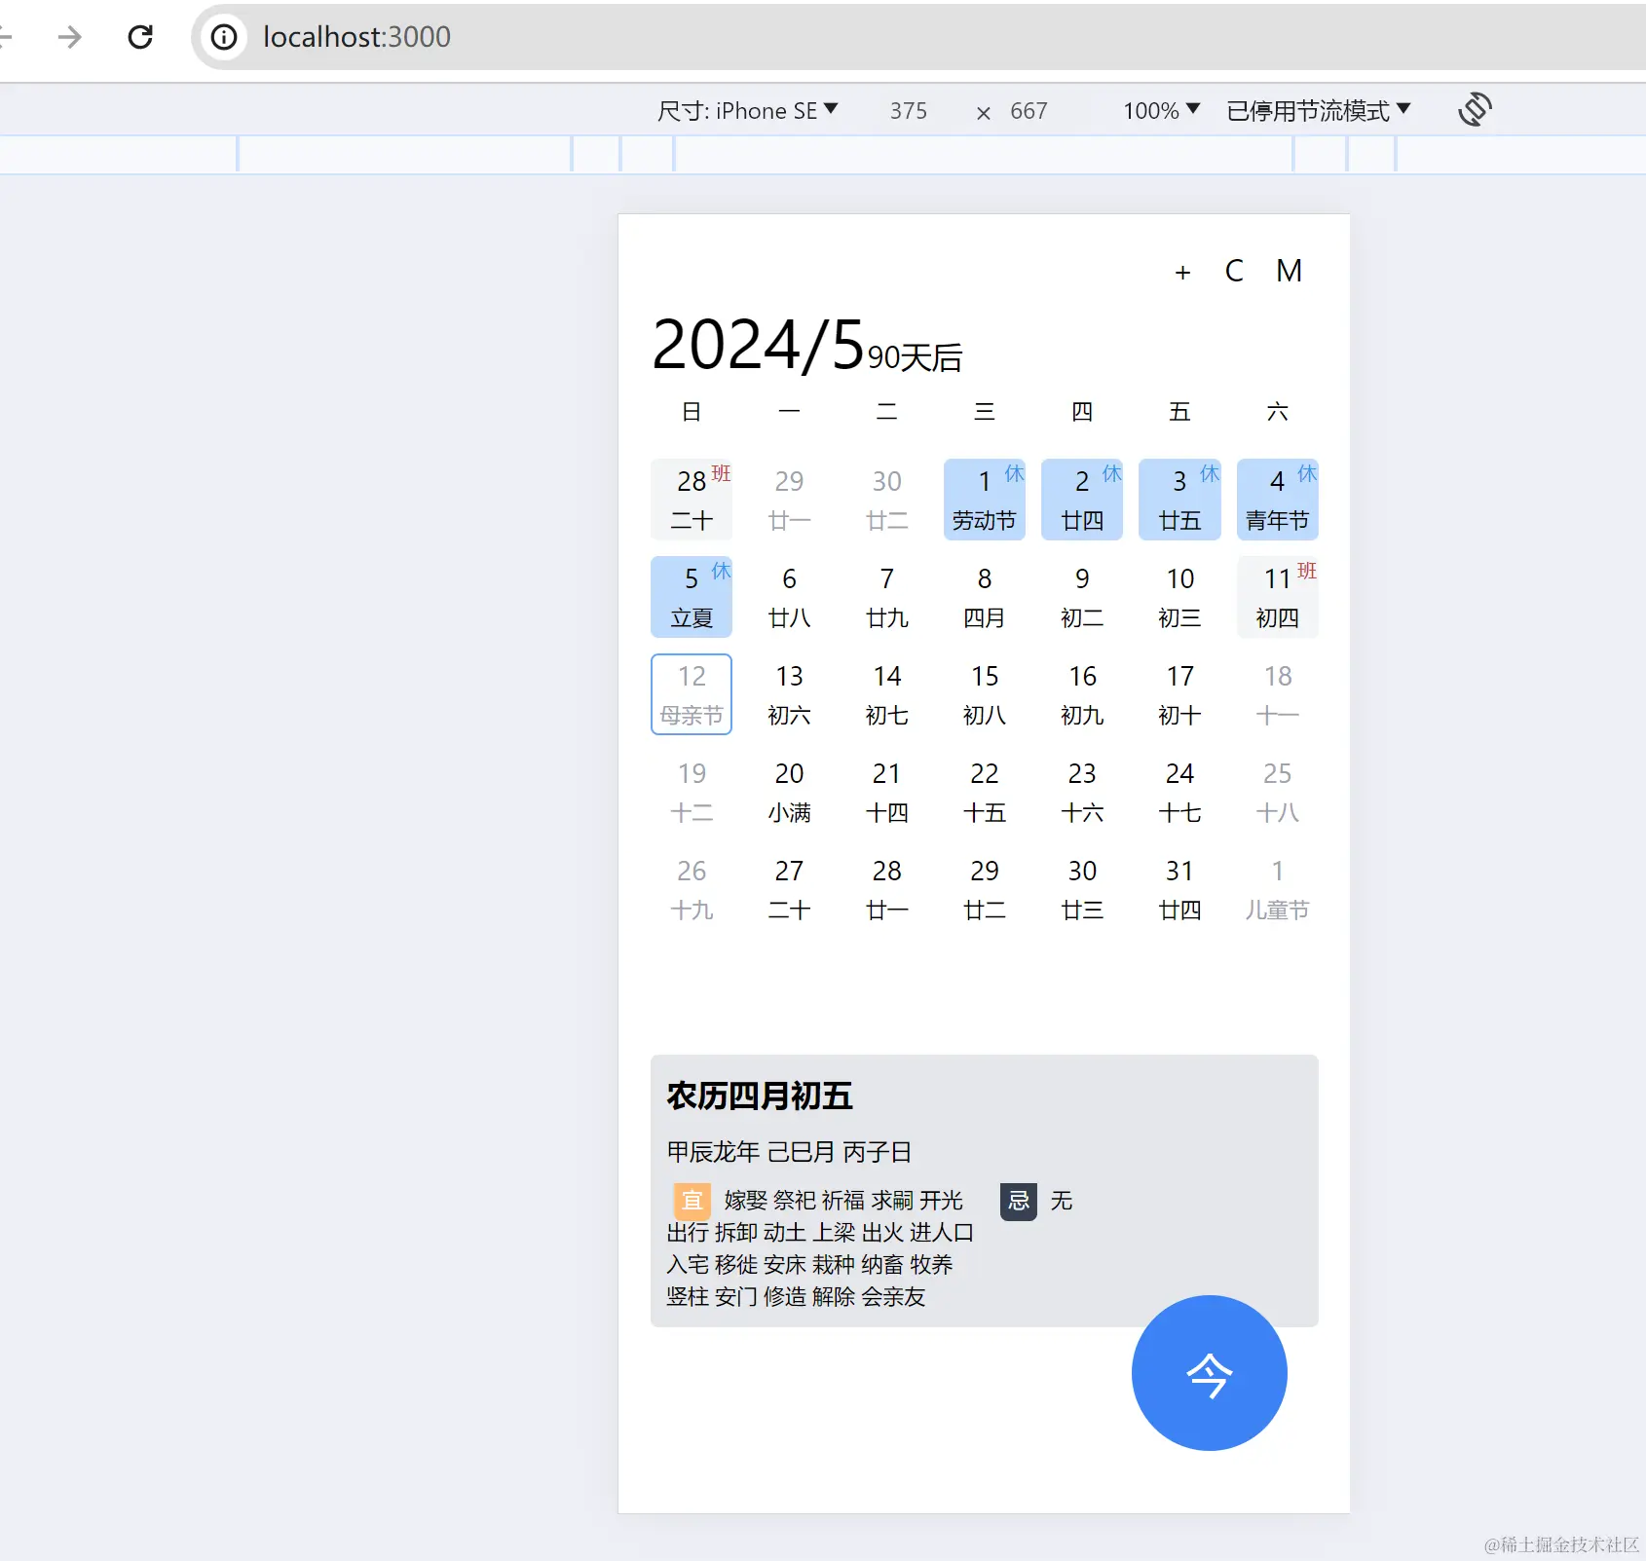Select May 14 初七
The image size is (1646, 1561).
click(886, 694)
